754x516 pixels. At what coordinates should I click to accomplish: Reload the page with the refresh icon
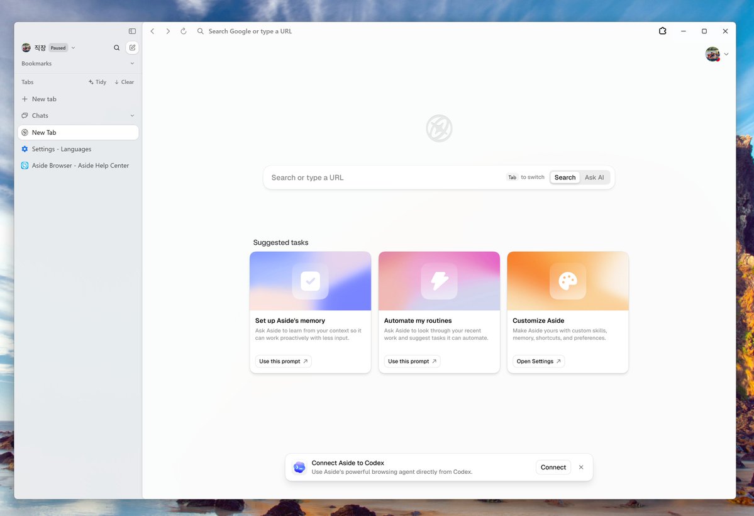(x=183, y=31)
